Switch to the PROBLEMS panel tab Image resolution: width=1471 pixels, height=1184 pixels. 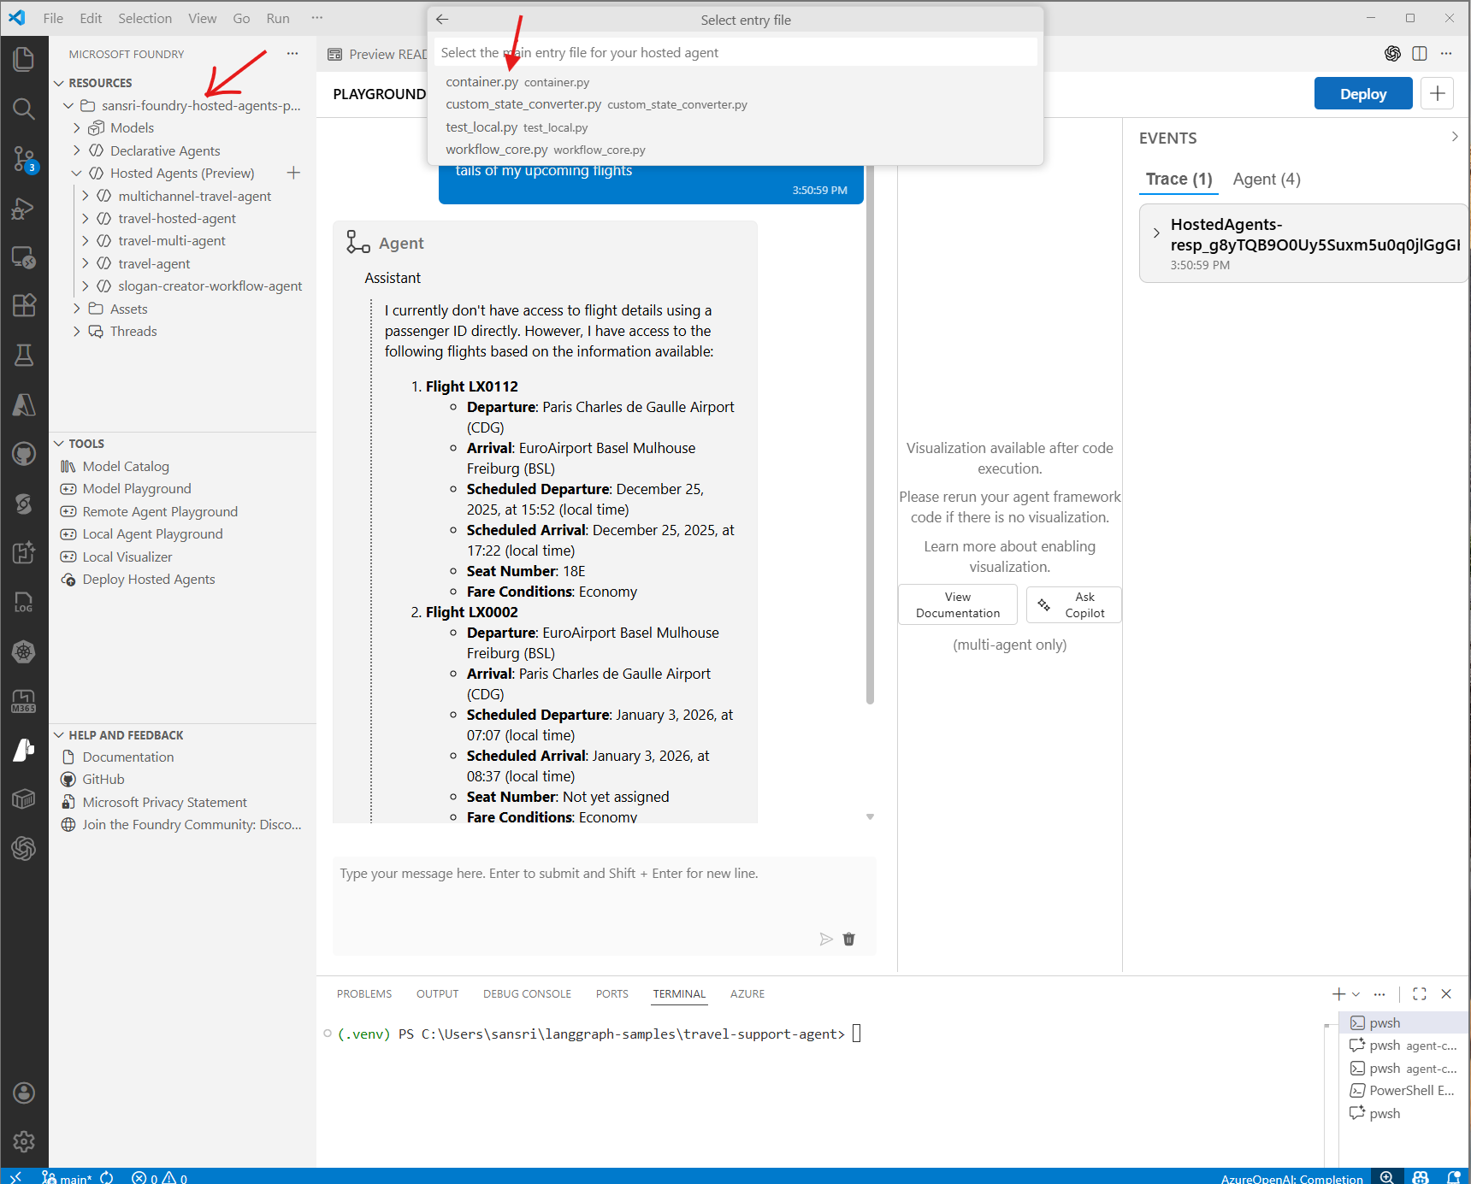point(364,993)
